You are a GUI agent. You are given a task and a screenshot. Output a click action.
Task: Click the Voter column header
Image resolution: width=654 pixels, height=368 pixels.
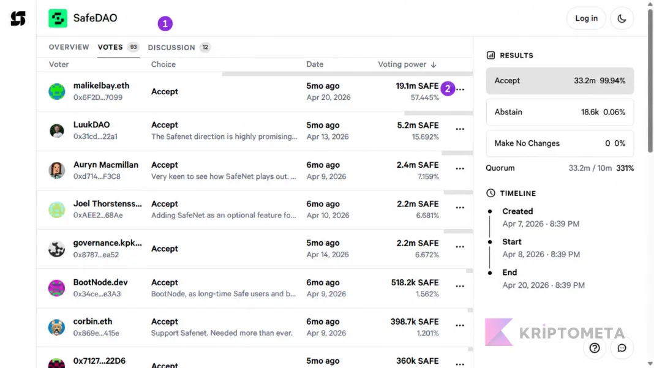click(x=59, y=64)
